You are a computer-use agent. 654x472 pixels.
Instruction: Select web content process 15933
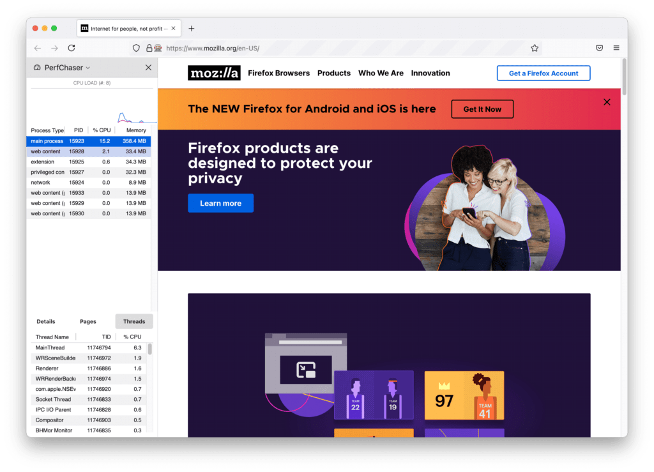coord(88,193)
